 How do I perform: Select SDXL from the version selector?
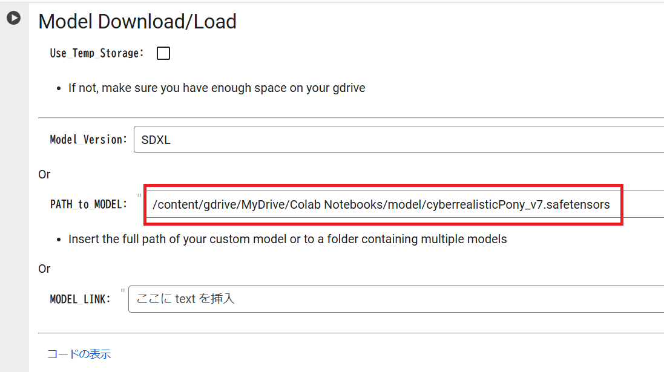pos(393,139)
